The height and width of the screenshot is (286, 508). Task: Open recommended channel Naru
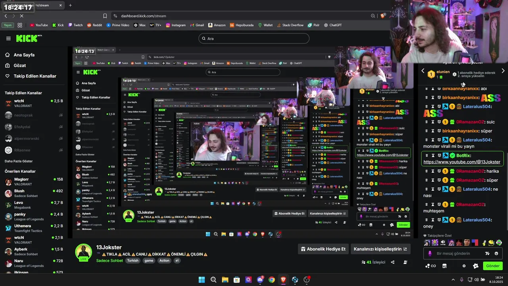pos(34,263)
